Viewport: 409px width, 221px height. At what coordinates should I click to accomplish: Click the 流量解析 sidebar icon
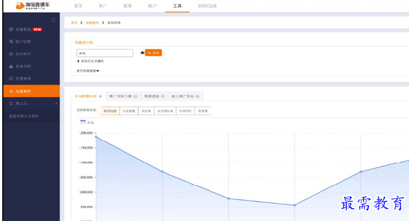coord(11,91)
